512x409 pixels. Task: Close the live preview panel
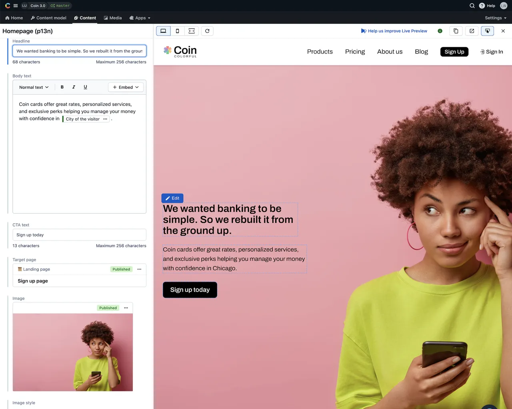(x=503, y=31)
